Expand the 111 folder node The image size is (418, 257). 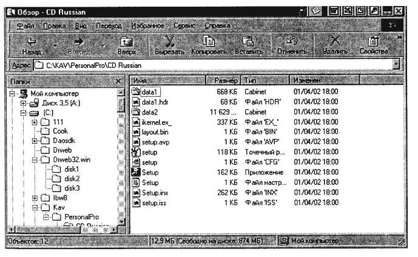35,122
